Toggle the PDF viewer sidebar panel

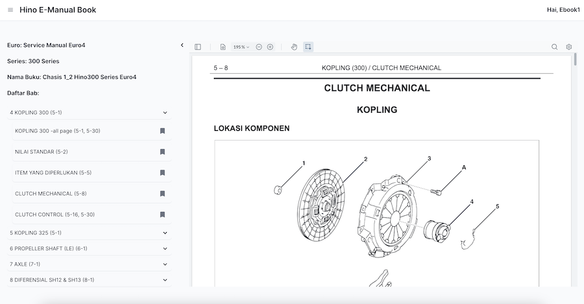[x=198, y=47]
